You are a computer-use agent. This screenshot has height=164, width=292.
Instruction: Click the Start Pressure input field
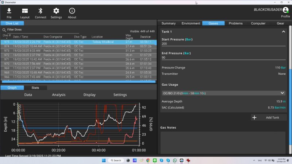[223, 44]
